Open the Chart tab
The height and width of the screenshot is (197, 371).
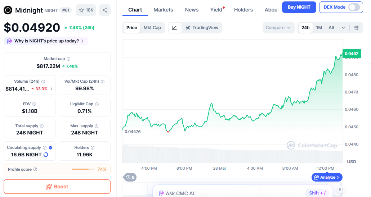pos(135,10)
